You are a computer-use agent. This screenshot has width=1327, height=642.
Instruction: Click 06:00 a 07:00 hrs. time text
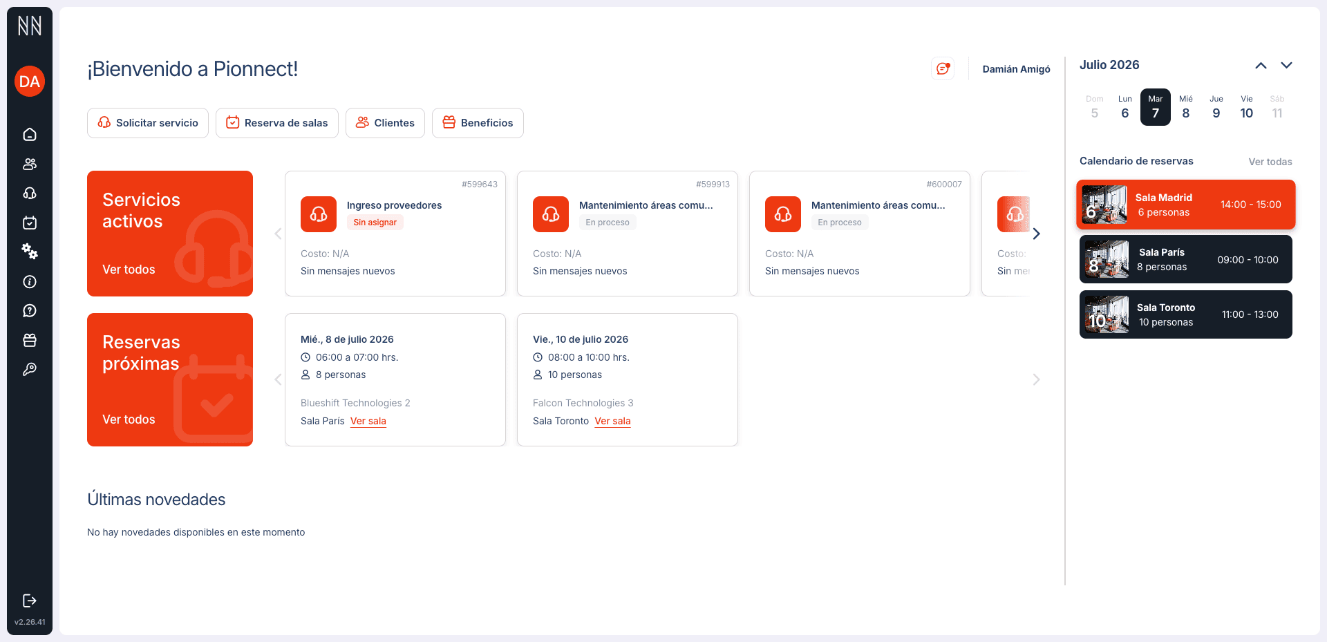(357, 357)
